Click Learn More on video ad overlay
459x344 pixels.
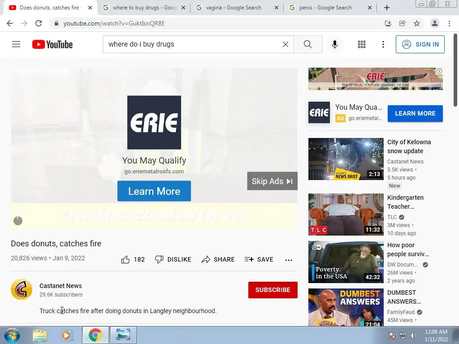154,191
